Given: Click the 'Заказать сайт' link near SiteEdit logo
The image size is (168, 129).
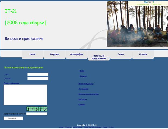Looking at the screenshot, I should 157,5.
